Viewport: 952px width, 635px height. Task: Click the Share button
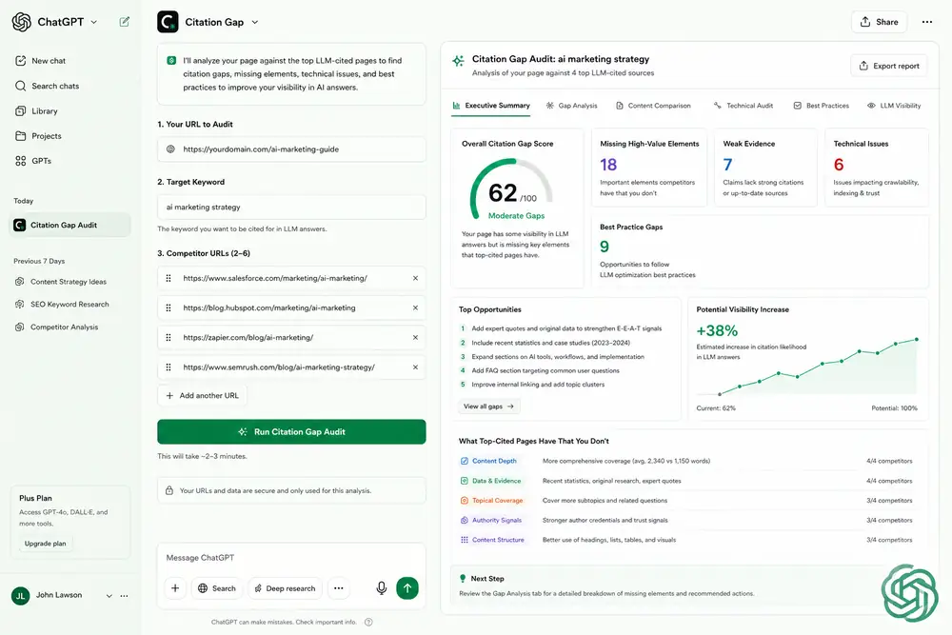coord(879,22)
